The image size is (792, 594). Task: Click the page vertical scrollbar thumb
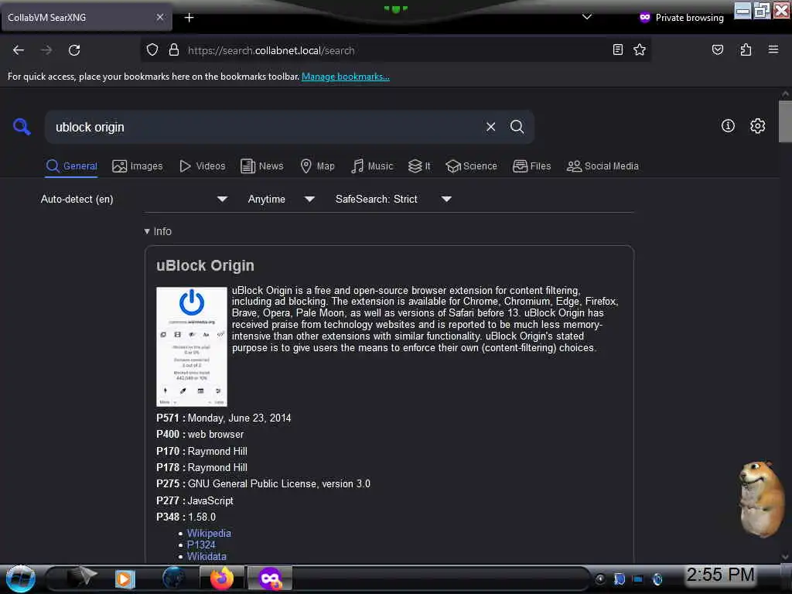click(x=785, y=121)
